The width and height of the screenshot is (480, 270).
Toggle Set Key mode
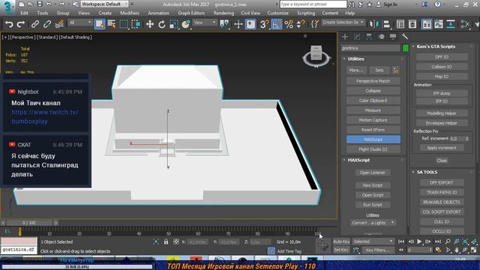coord(341,250)
